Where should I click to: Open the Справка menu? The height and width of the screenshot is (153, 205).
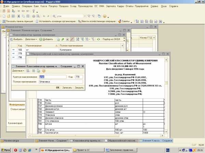tap(173, 6)
